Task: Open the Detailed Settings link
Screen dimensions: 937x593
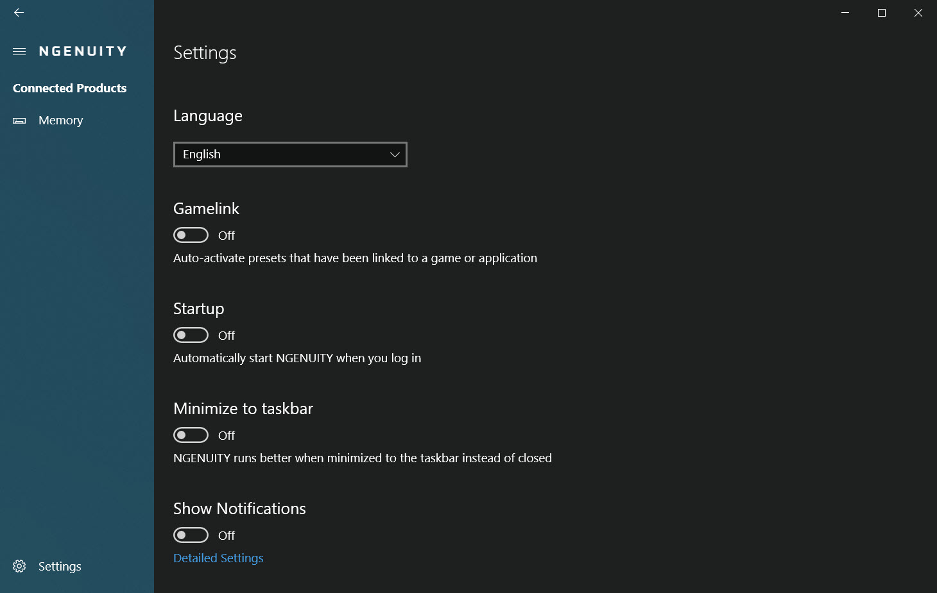Action: click(218, 558)
